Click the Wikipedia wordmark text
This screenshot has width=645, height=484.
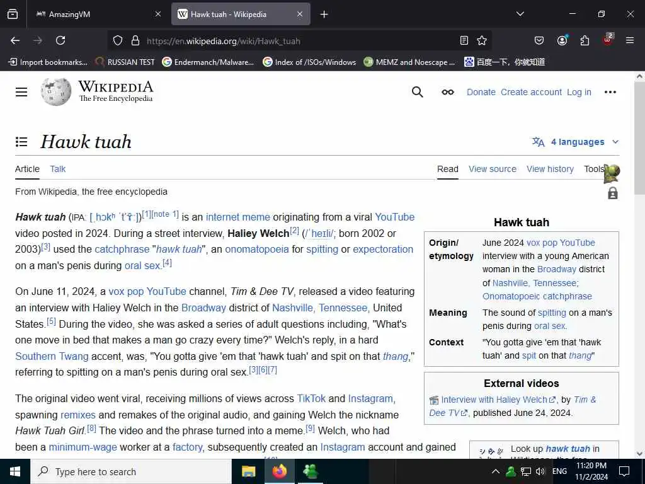[116, 87]
